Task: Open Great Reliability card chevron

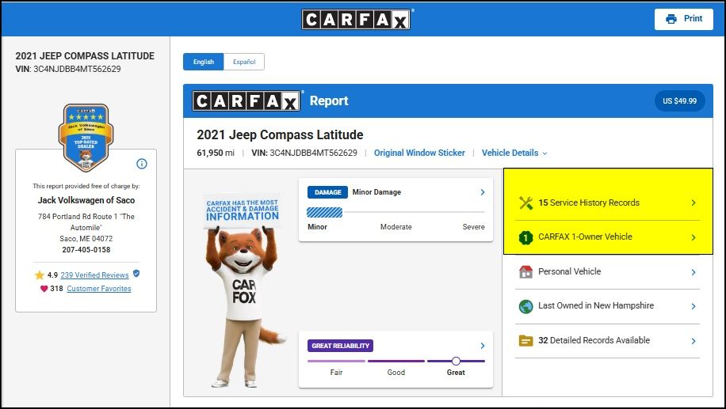Action: coord(483,346)
